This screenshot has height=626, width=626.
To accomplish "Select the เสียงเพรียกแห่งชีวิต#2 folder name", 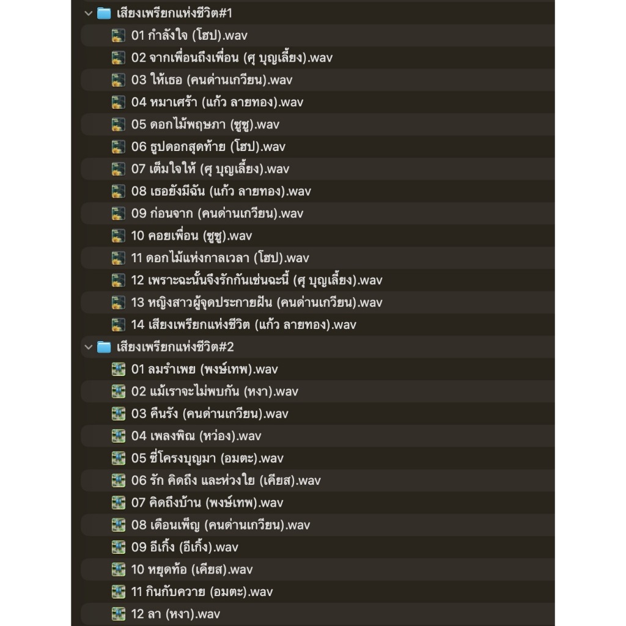I will tap(175, 347).
